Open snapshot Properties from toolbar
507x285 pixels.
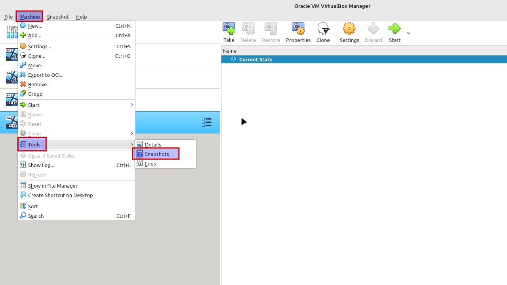298,32
